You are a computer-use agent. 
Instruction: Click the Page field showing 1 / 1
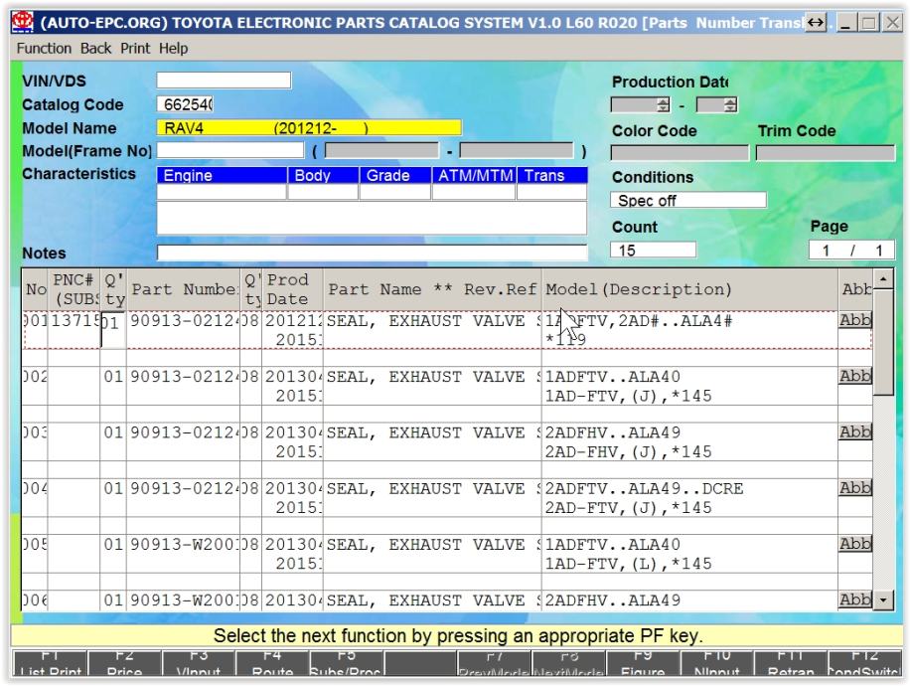pos(851,250)
